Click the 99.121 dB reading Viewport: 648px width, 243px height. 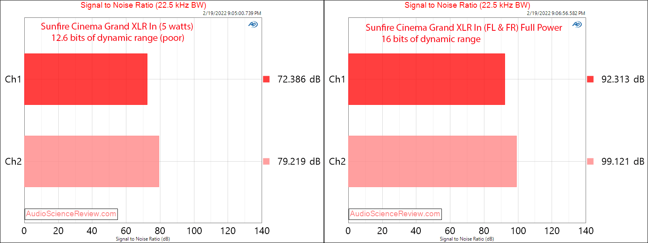pos(623,161)
